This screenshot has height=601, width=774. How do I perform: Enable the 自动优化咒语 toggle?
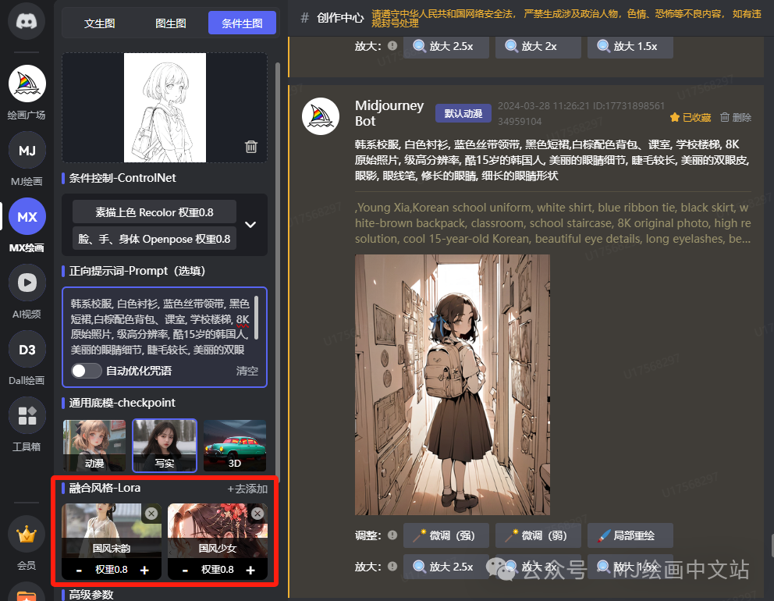click(86, 371)
